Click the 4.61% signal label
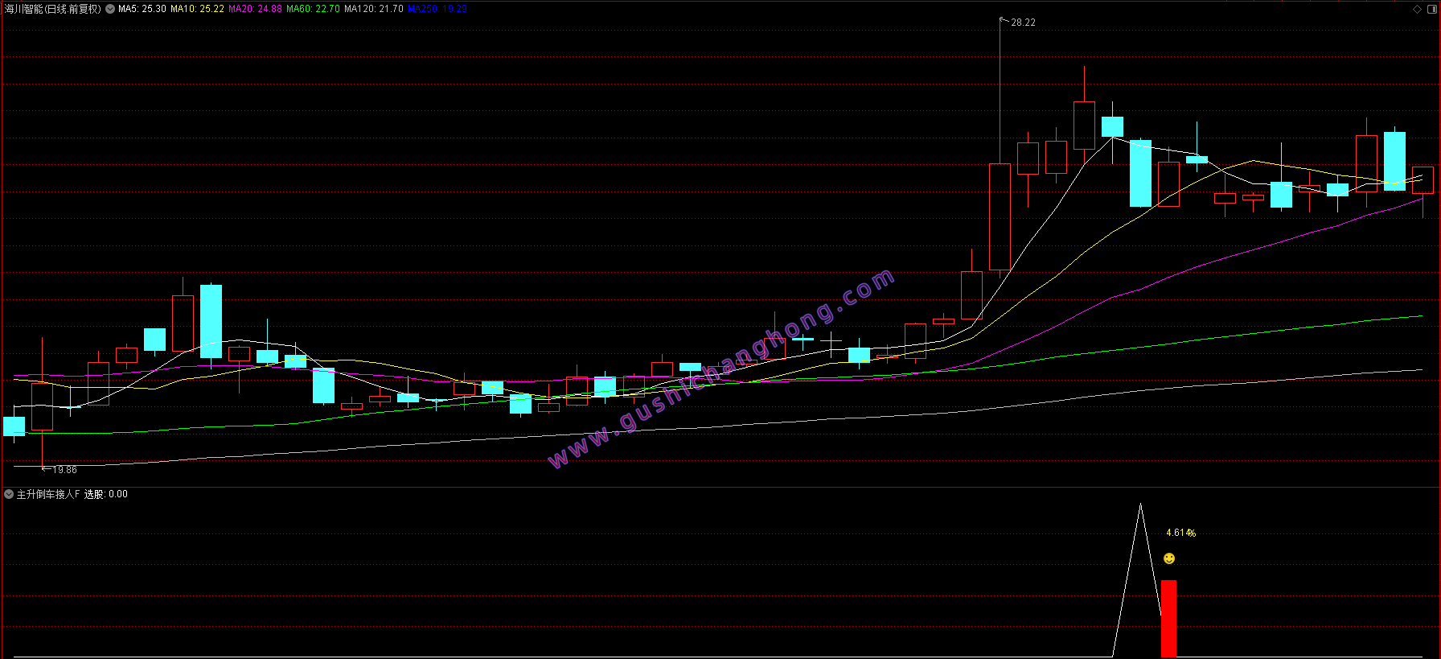 (1180, 533)
